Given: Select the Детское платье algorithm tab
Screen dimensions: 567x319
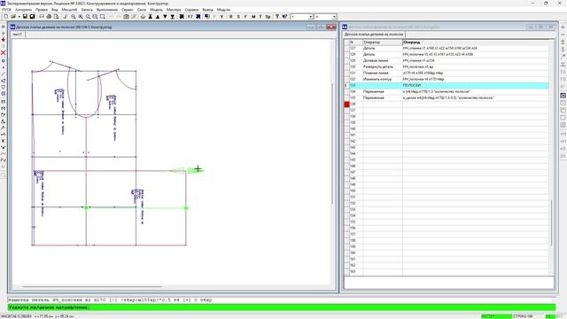Looking at the screenshot, I should point(374,35).
